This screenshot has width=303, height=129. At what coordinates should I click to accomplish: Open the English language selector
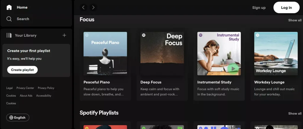[x=18, y=117]
